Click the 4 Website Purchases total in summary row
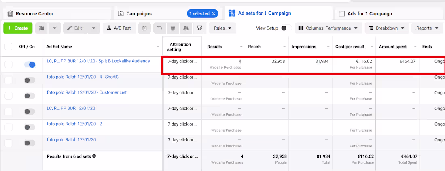This screenshot has height=171, width=445. pos(242,156)
